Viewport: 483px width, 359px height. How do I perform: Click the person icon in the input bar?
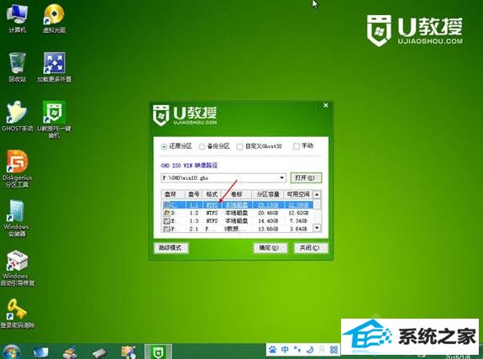322,350
